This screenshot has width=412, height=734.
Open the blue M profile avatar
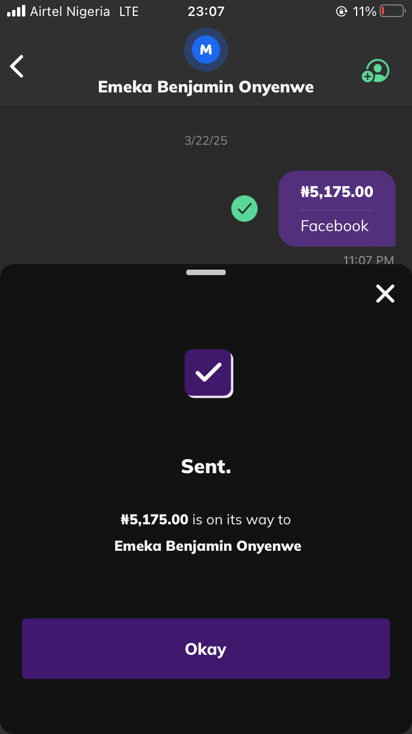click(x=206, y=50)
